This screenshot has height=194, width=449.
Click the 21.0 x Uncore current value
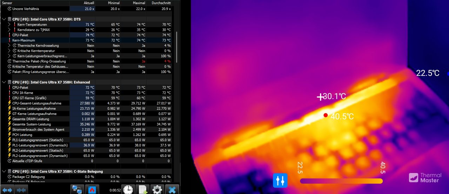(89, 8)
